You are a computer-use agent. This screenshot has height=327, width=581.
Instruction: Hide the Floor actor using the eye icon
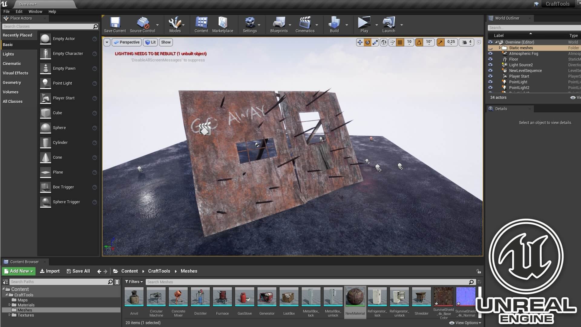[490, 59]
